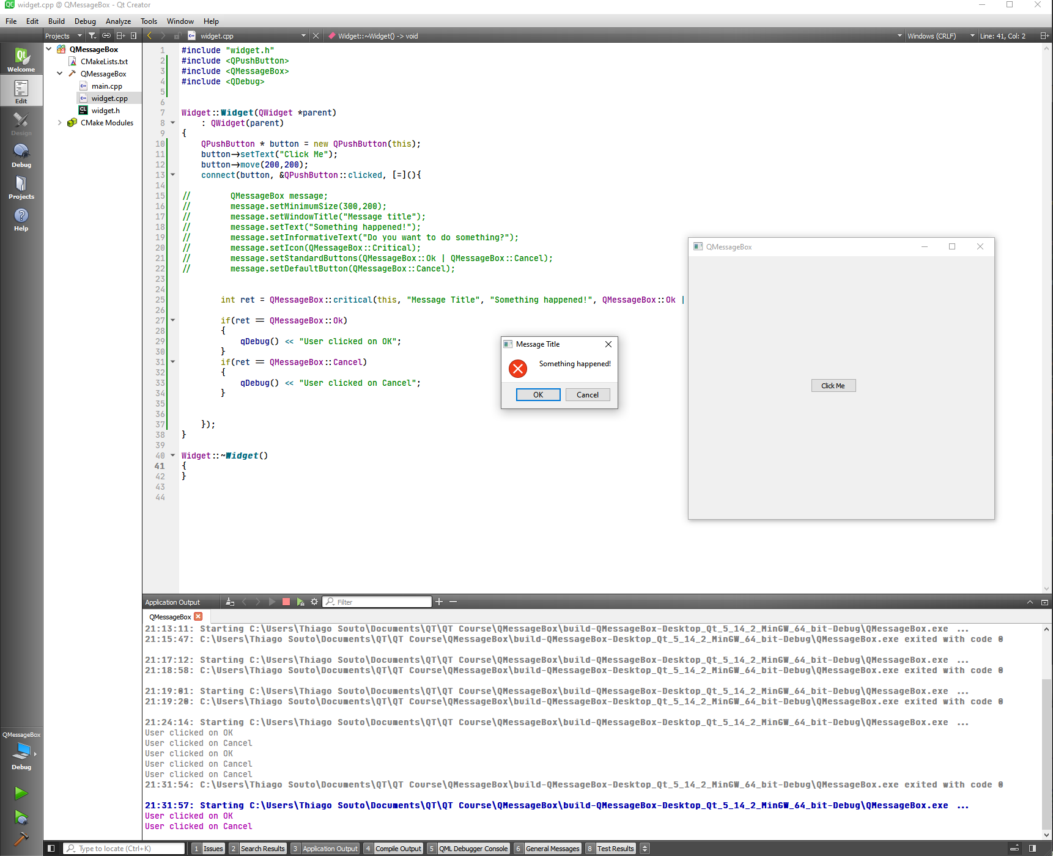The width and height of the screenshot is (1053, 856).
Task: Open the Windows (CRLF) line ending dropdown
Action: point(940,36)
